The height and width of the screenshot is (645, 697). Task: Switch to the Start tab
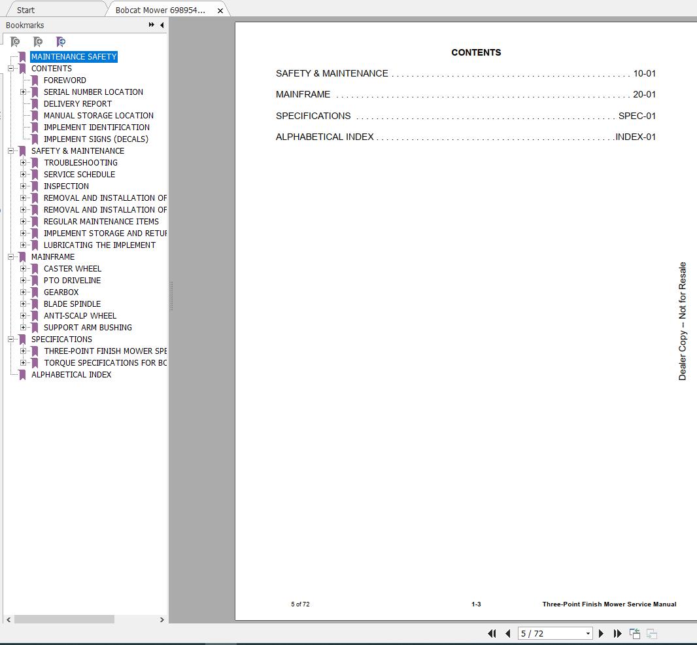[x=25, y=10]
